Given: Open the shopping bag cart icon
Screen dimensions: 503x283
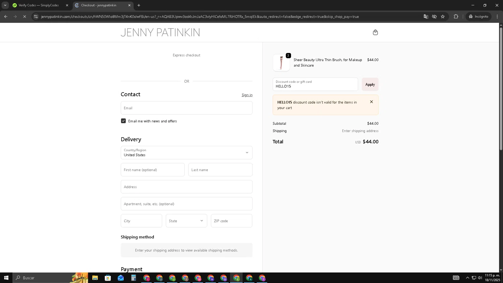Looking at the screenshot, I should coord(375,32).
